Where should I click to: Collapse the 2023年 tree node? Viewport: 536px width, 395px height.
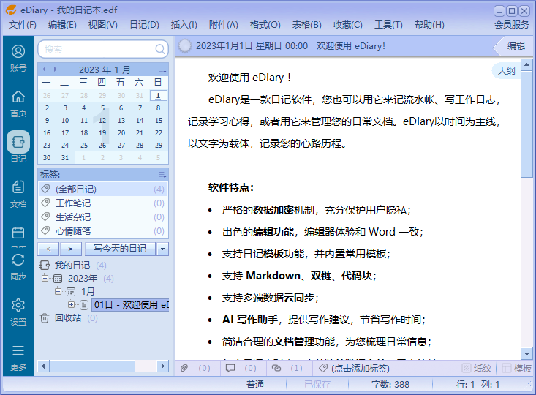pos(45,279)
